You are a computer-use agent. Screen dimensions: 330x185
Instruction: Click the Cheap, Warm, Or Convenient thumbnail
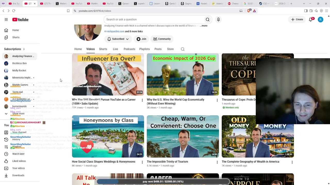click(183, 136)
